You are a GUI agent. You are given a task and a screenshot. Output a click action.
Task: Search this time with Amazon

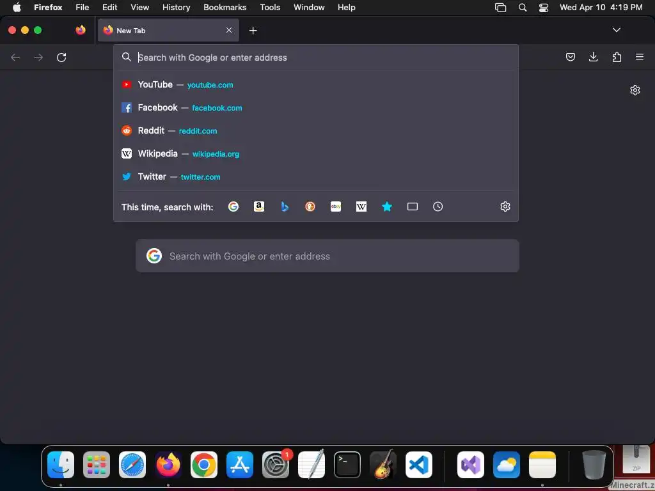tap(259, 207)
